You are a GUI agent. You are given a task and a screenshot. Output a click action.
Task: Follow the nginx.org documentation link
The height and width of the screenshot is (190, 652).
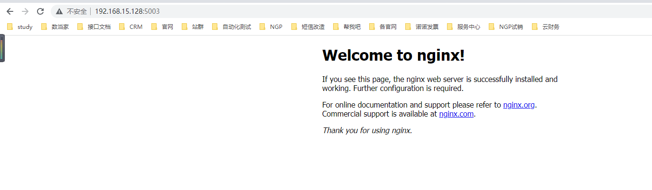(519, 105)
